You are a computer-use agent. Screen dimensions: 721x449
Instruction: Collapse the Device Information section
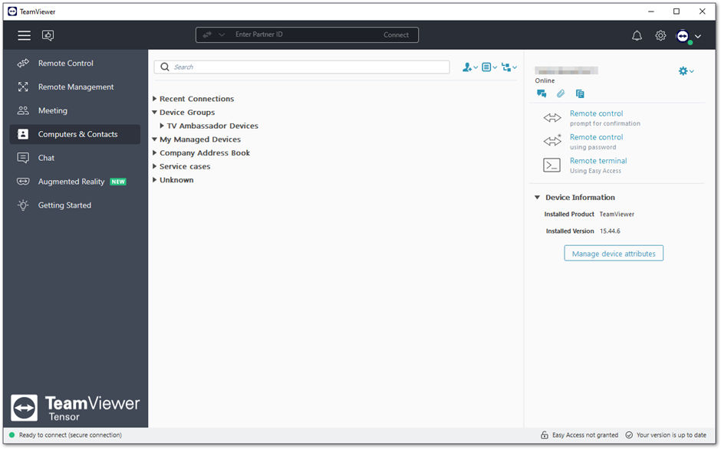[x=537, y=197]
